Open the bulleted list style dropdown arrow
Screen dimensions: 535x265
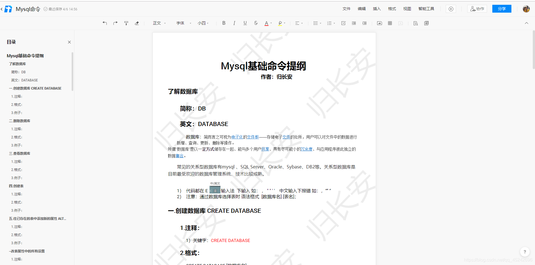[320, 23]
